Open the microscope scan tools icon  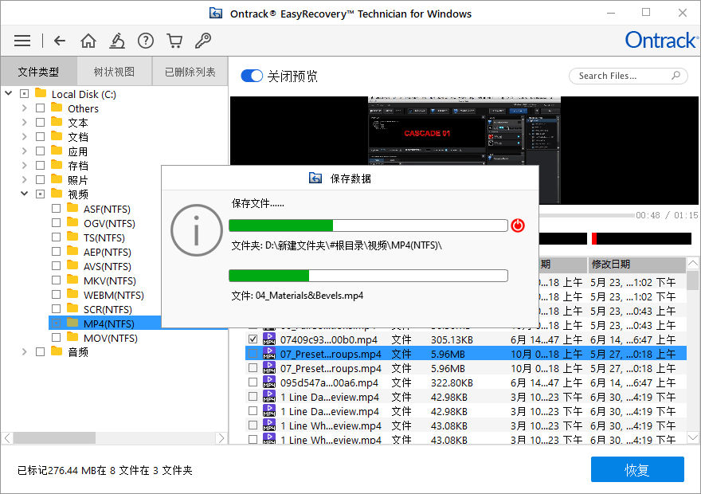pos(117,41)
